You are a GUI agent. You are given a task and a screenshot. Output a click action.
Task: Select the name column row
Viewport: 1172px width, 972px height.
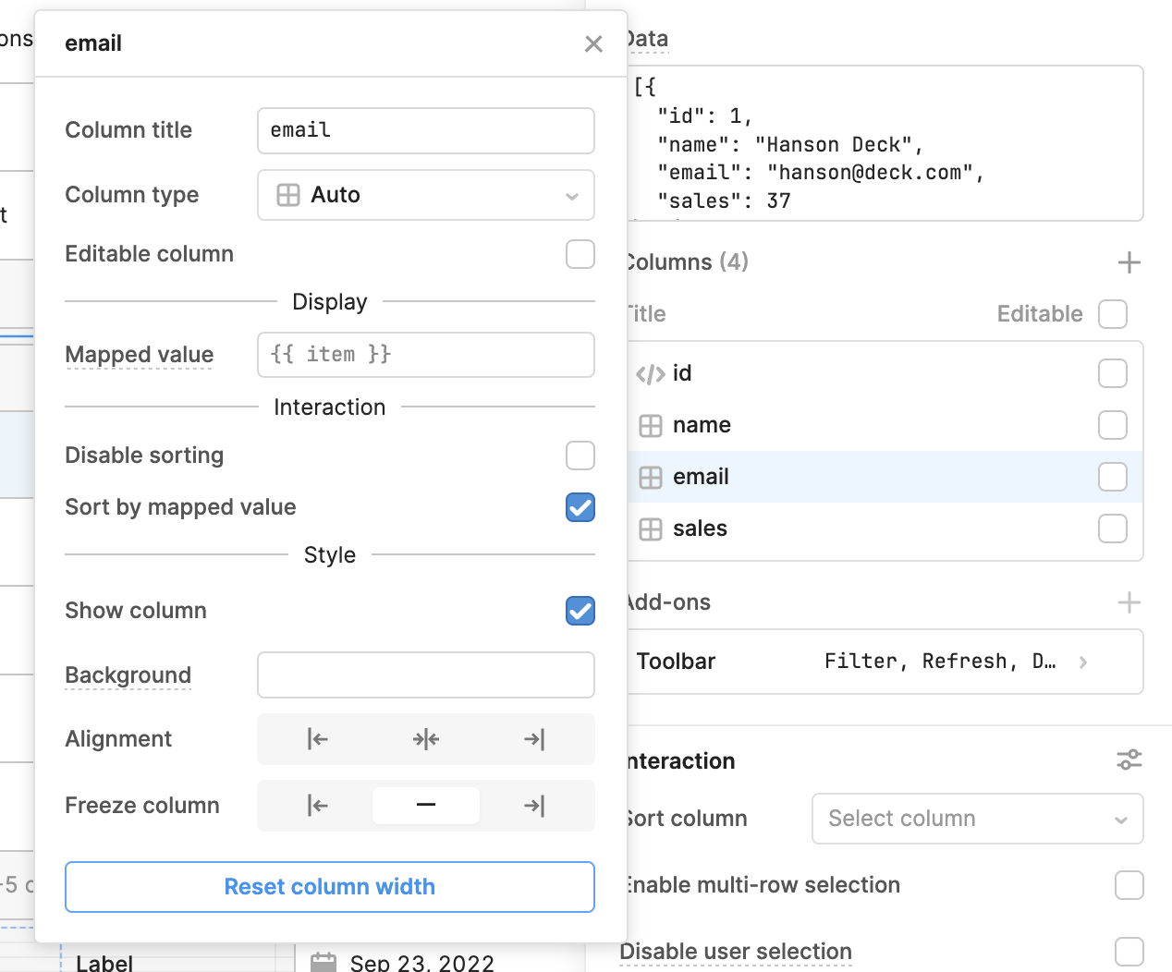tap(885, 426)
